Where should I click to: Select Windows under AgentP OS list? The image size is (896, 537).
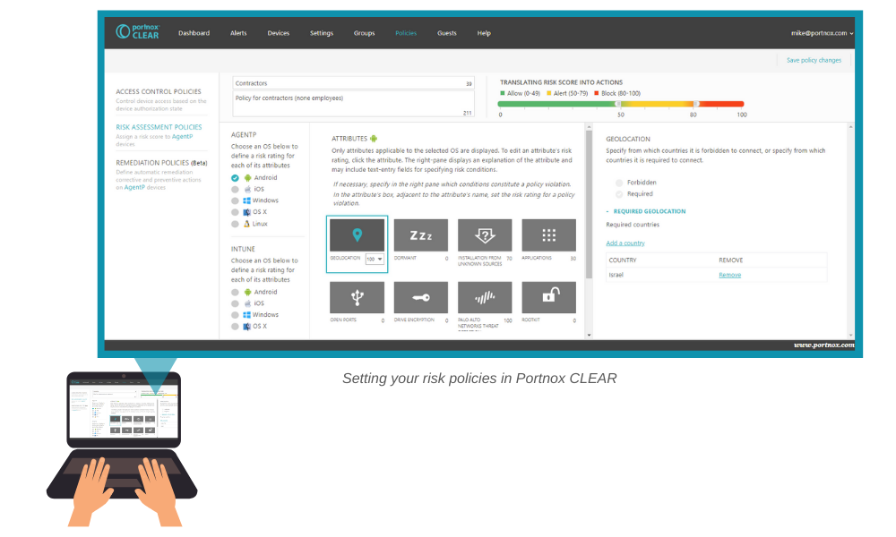236,200
